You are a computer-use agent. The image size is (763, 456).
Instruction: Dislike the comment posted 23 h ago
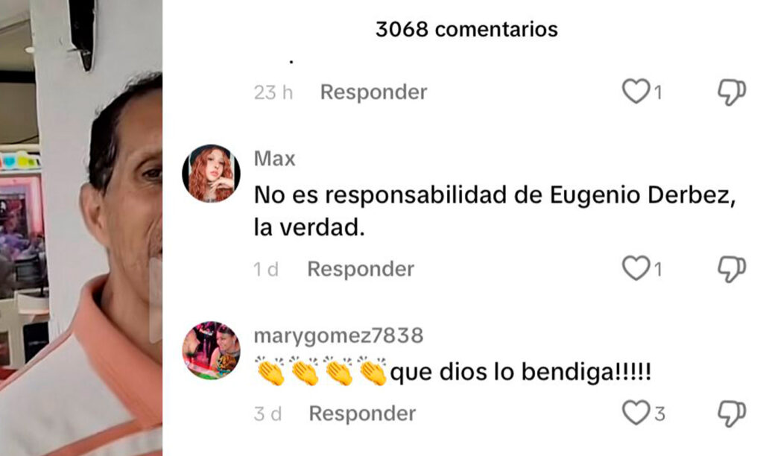(x=732, y=92)
